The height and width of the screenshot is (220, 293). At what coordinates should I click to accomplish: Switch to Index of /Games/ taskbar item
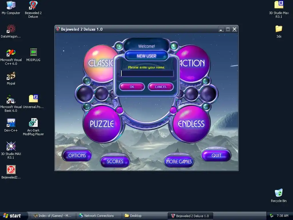[x=53, y=216]
